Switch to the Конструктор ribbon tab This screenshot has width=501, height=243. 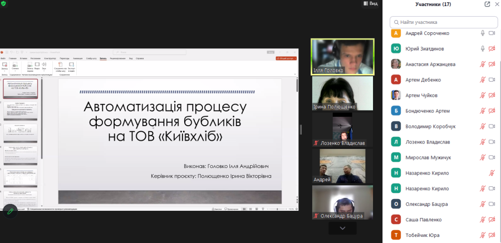pyautogui.click(x=50, y=58)
